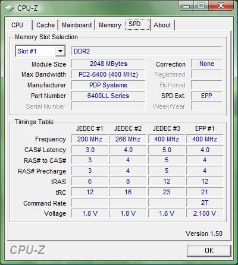Viewport: 238px width, 265px height.
Task: Click the CAS# Latency 5.0 cell
Action: pos(167,150)
